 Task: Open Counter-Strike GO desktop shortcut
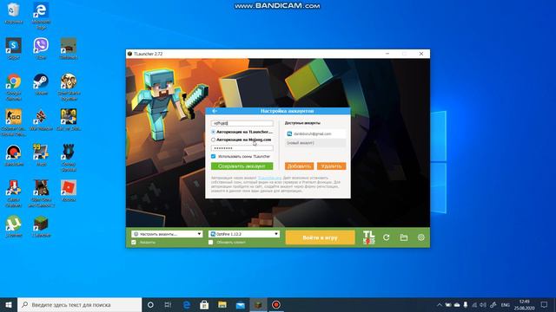tap(14, 122)
